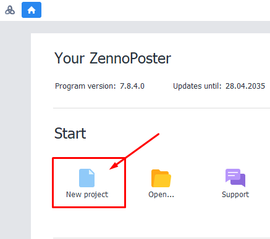This screenshot has height=239, width=270.
Task: Click the yellow Open folder icon
Action: (x=161, y=178)
